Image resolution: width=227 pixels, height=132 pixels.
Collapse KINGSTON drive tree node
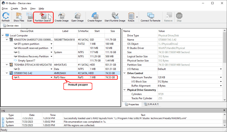7,40
